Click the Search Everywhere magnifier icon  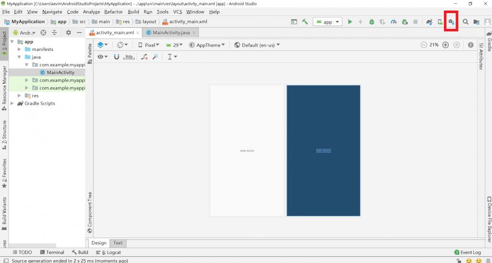click(x=466, y=22)
